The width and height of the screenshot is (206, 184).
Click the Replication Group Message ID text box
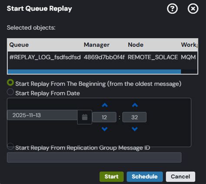pos(94,158)
